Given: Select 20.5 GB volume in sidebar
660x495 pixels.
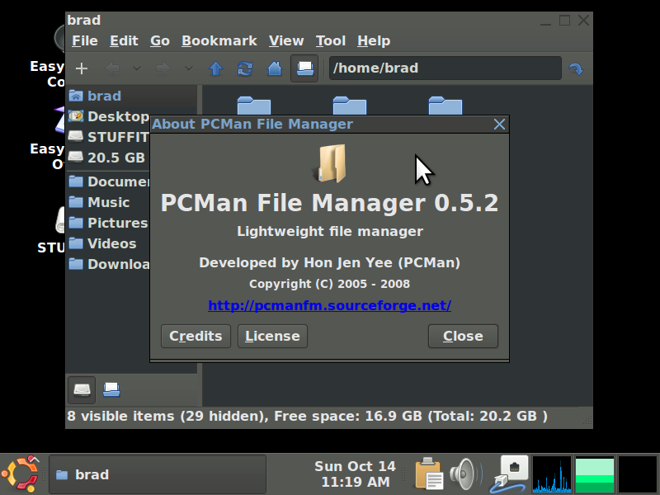Looking at the screenshot, I should tap(109, 158).
